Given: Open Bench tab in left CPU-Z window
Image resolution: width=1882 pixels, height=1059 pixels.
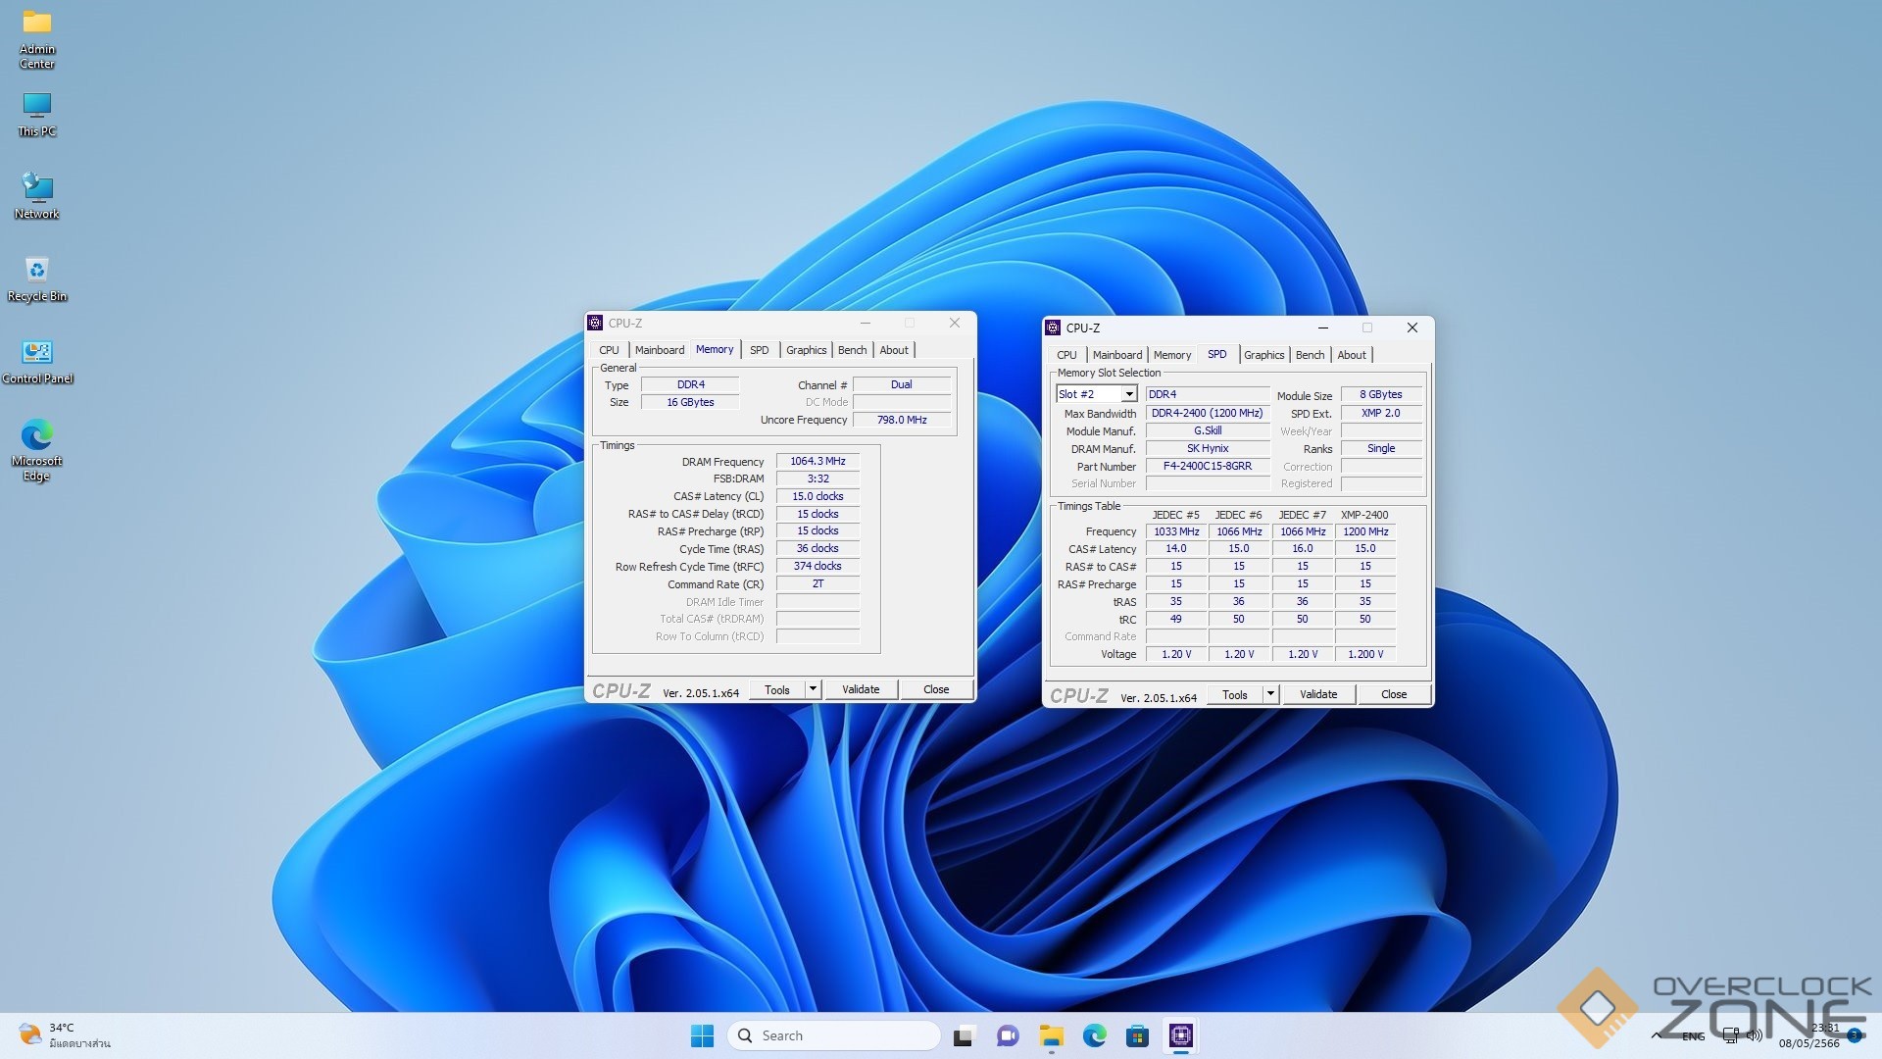Looking at the screenshot, I should 852,350.
